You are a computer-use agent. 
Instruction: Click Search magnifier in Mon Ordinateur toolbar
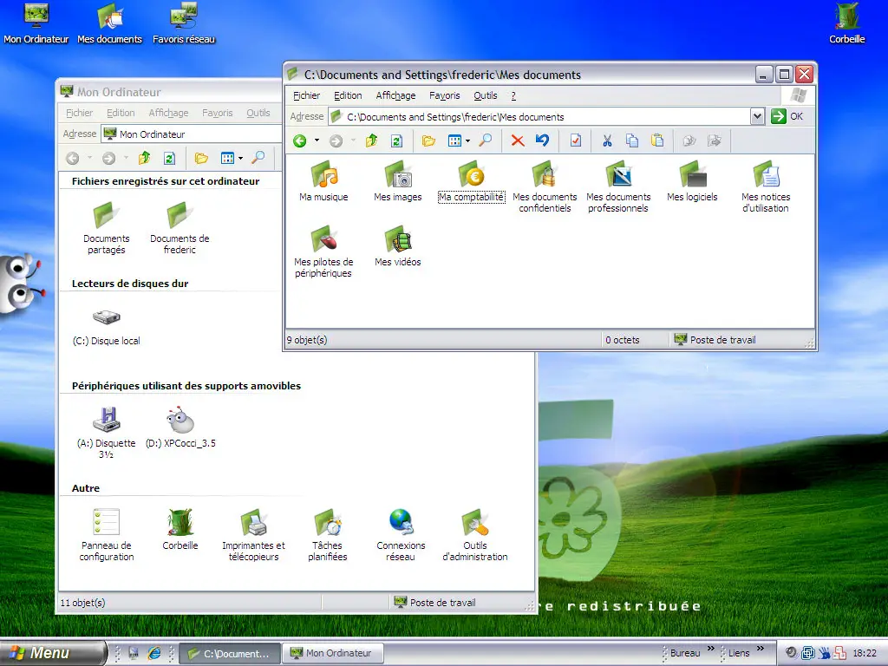click(258, 158)
